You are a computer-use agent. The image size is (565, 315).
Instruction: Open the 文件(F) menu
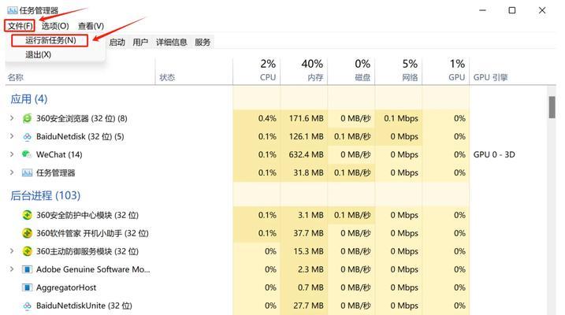[20, 25]
